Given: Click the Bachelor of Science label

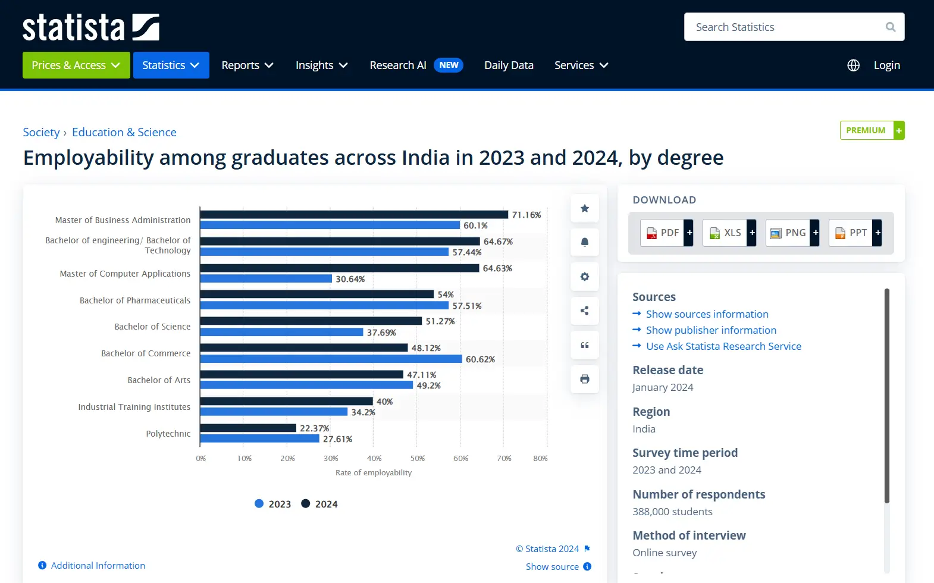Looking at the screenshot, I should 152,327.
